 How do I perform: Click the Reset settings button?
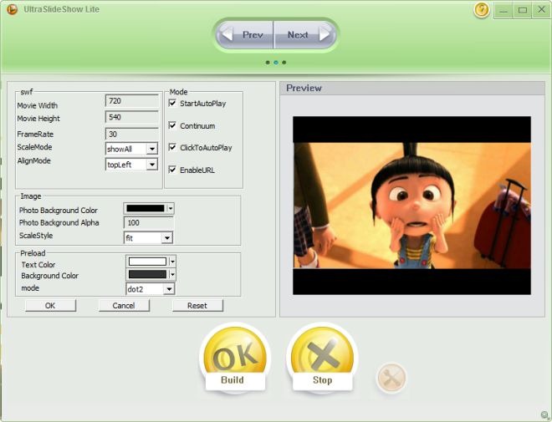click(x=197, y=306)
